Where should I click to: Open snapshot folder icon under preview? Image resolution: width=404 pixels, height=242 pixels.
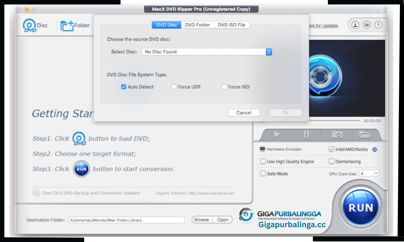pos(365,135)
